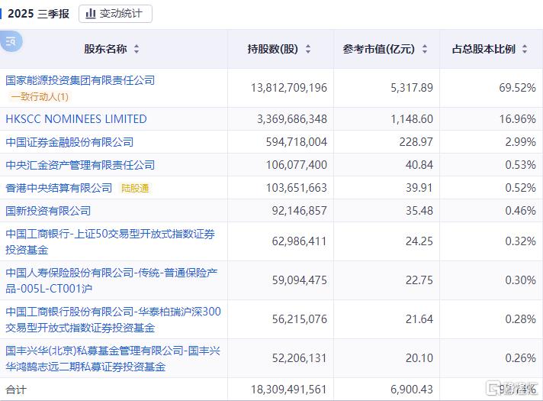Click market value 22.75
The image size is (543, 401).
tap(419, 280)
